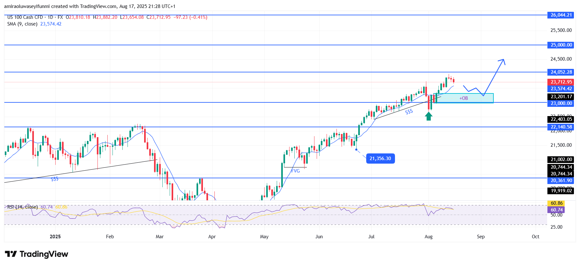Click the $$$ liquidity label near July
Viewport: 580px width, 266px height.
click(x=409, y=112)
